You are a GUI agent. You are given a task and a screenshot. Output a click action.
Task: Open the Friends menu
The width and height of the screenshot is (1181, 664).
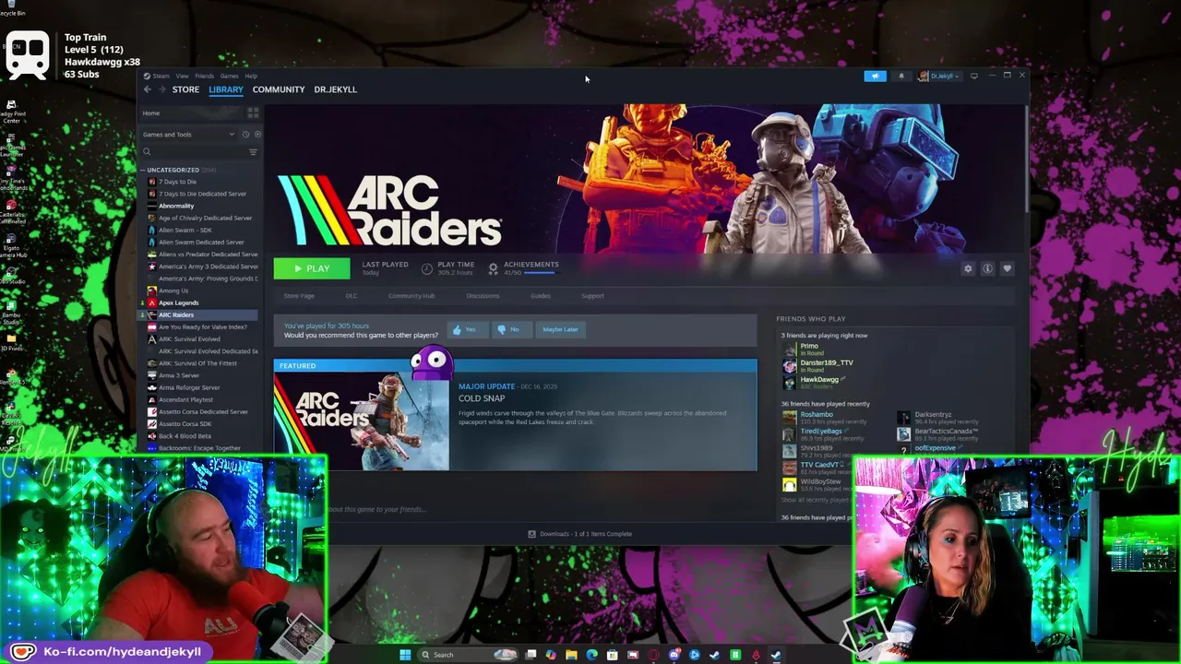click(204, 76)
